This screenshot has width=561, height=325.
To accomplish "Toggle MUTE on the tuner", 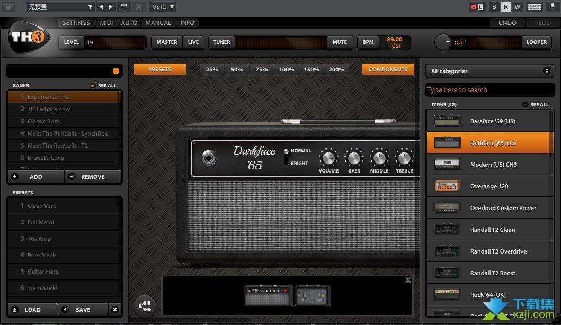I will [x=340, y=42].
